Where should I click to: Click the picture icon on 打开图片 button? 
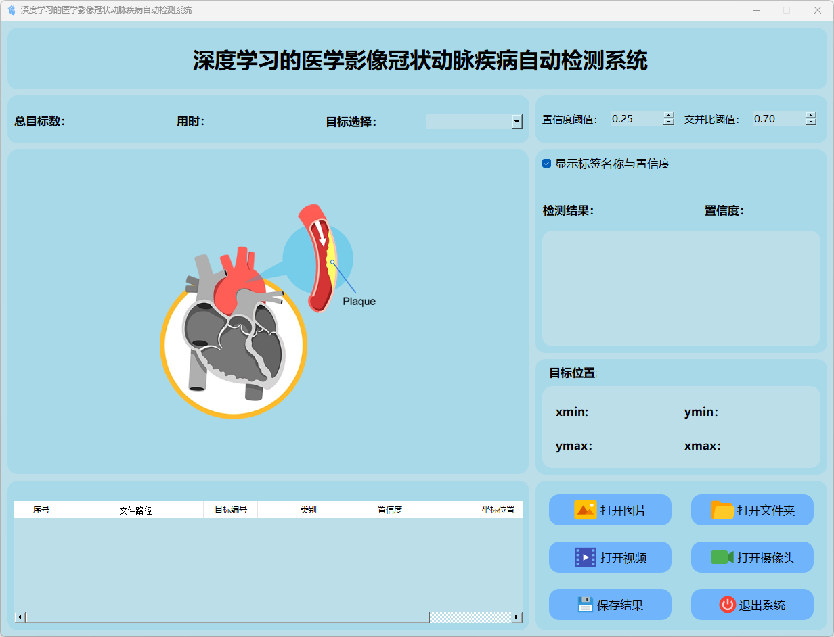coord(585,510)
